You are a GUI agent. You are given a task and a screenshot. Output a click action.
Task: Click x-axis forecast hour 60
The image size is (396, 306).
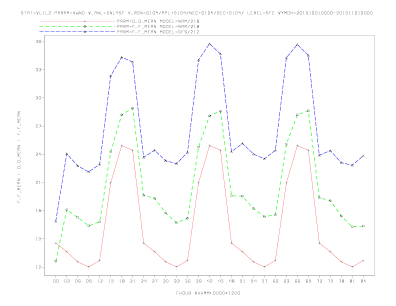point(275,281)
